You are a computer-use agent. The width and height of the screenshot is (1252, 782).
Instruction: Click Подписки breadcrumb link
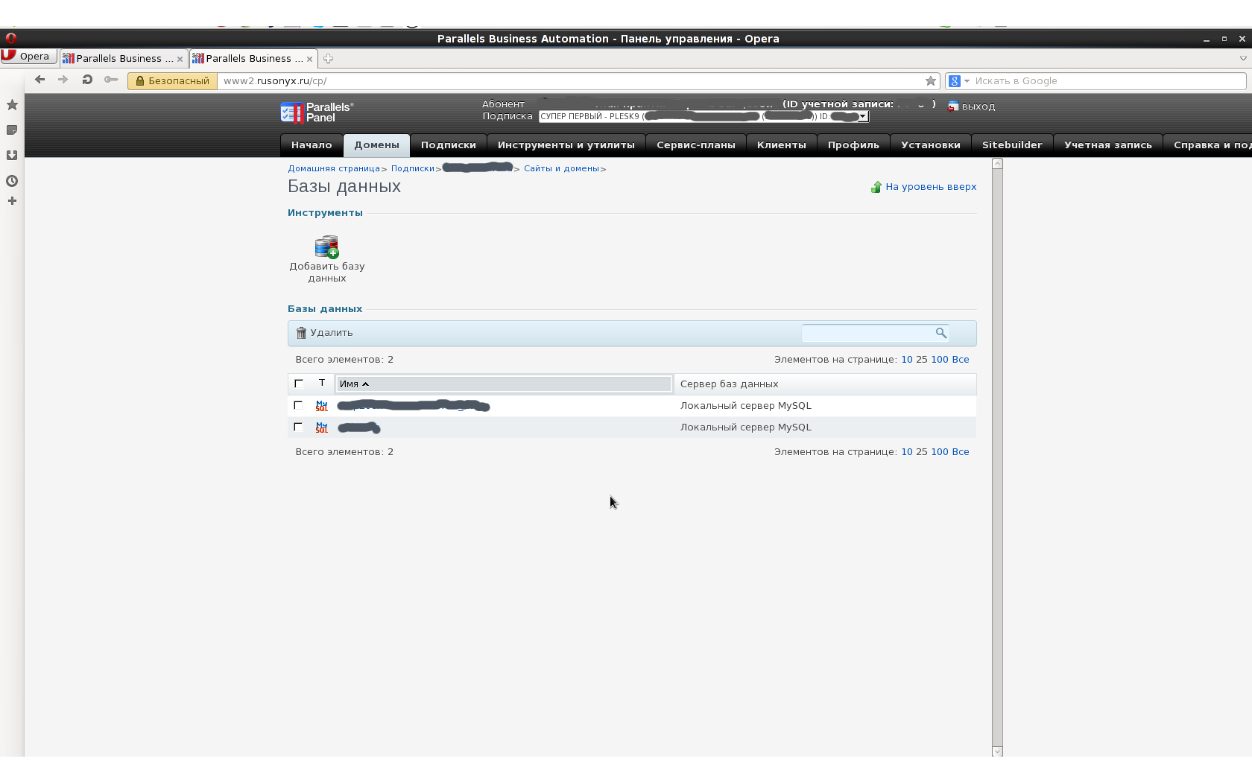coord(413,169)
